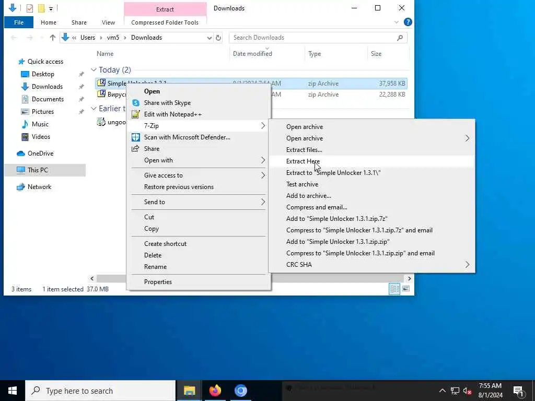Click the Properties checkmark in the quick access toolbar
Screen dimensions: 535x401
click(30, 8)
